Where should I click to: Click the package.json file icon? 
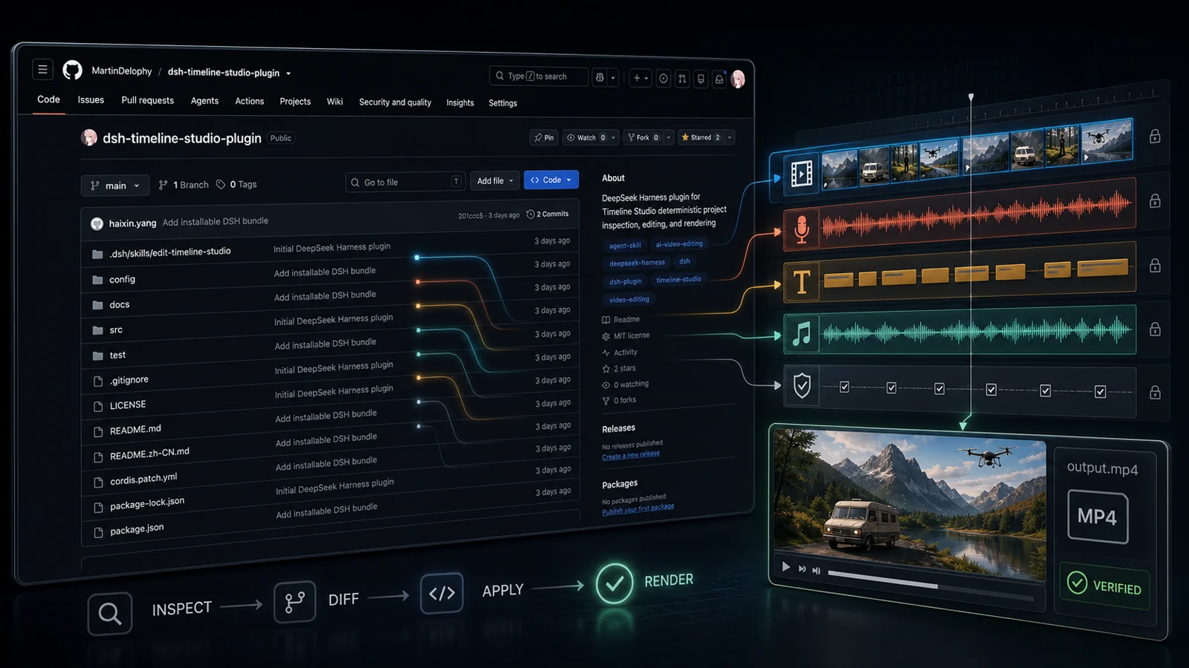[98, 532]
